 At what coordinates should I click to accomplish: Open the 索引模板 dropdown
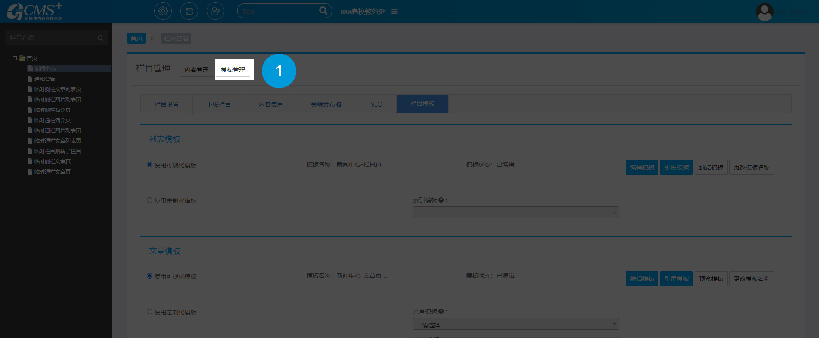[515, 212]
